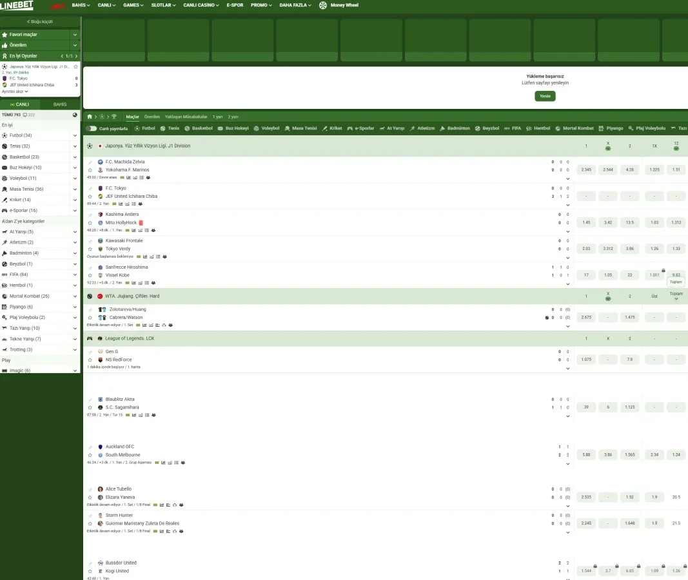Open Kashima Antlers team row
This screenshot has height=580, width=688.
122,215
